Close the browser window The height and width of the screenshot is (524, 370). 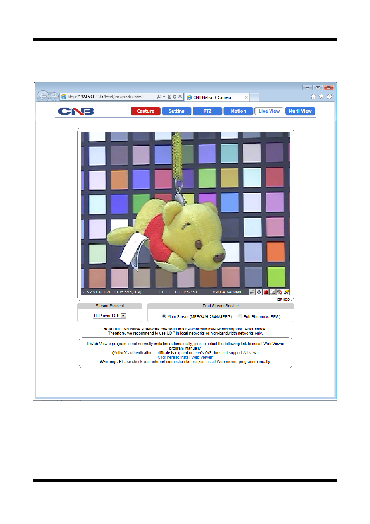tap(329, 88)
